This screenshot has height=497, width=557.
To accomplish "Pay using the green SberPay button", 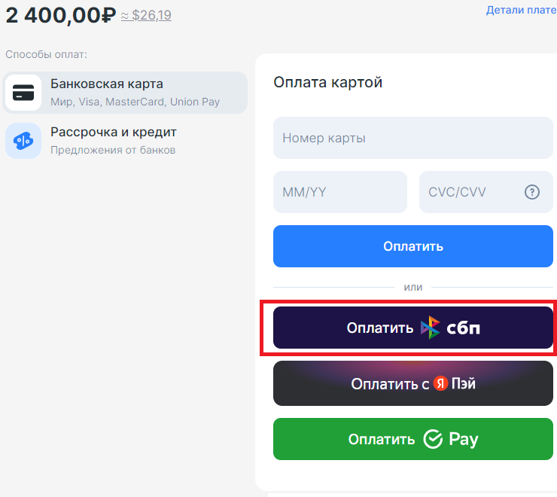I will tap(412, 439).
